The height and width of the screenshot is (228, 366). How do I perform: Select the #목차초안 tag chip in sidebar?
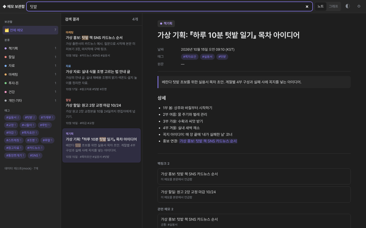point(29,133)
